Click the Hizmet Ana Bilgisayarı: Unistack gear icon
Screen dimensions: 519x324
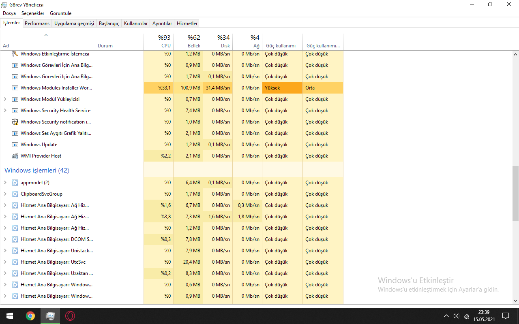point(15,251)
